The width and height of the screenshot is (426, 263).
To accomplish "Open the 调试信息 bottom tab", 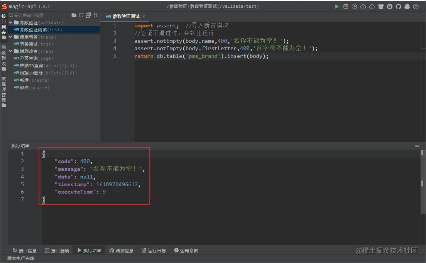I will click(x=122, y=251).
